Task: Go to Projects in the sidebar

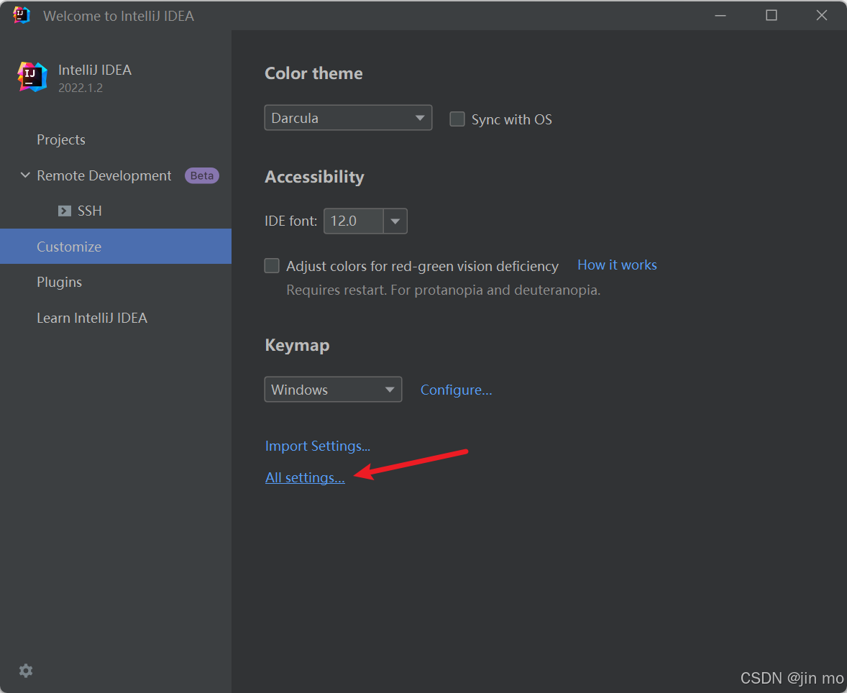Action: [61, 139]
